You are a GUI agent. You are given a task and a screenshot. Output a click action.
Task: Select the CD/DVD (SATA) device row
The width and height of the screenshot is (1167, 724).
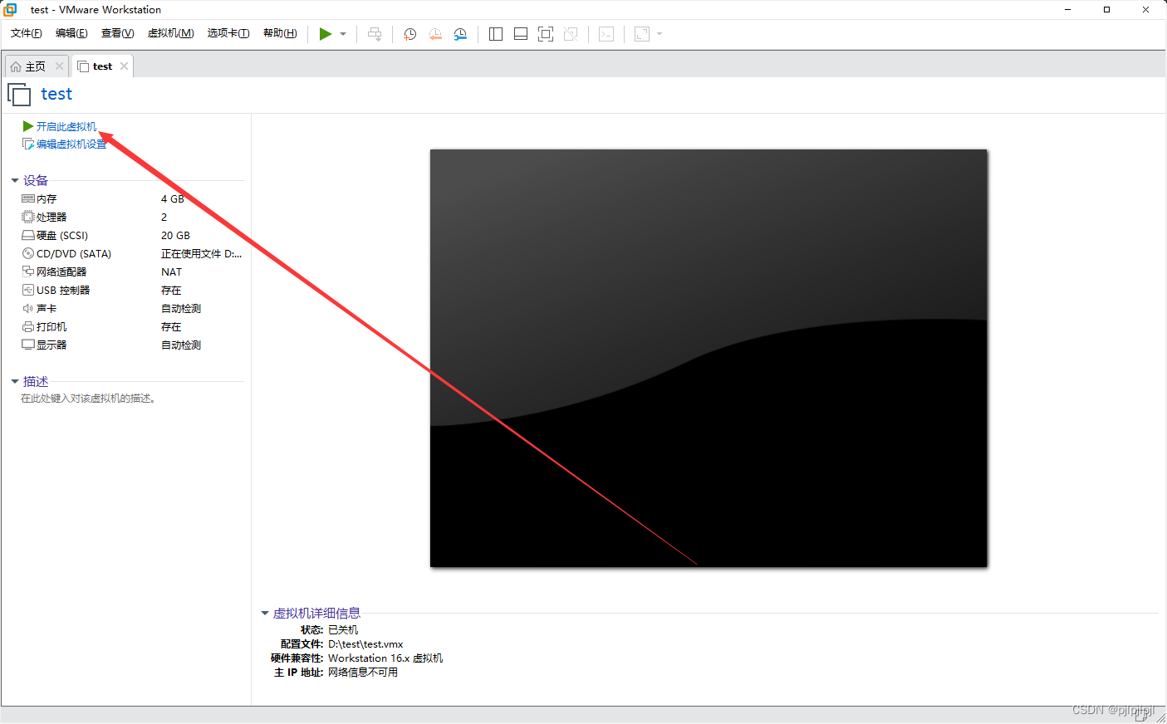131,254
